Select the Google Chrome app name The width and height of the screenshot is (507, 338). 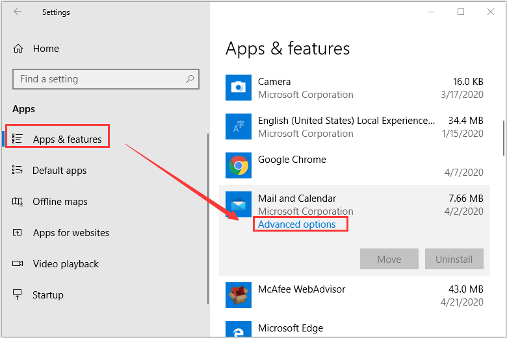(x=292, y=160)
